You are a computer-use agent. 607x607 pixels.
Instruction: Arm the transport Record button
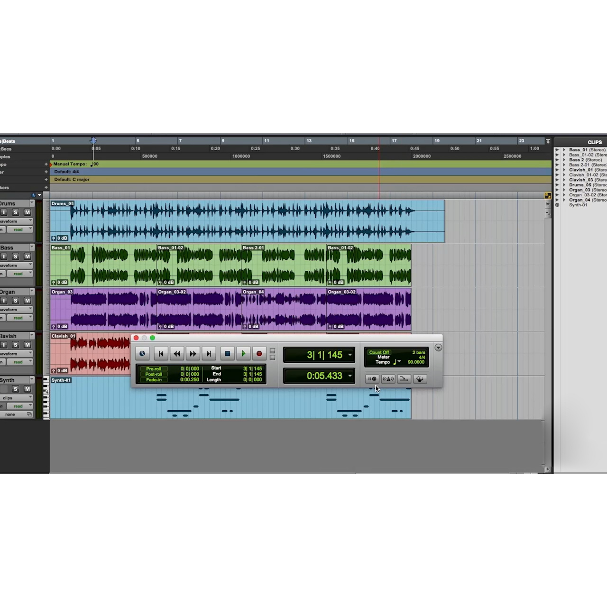click(259, 354)
